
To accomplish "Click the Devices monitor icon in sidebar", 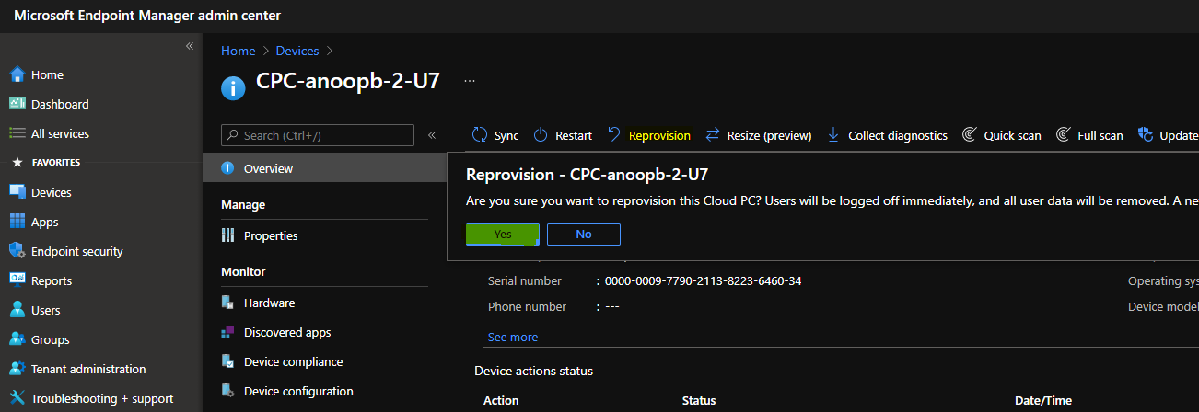I will pyautogui.click(x=17, y=192).
